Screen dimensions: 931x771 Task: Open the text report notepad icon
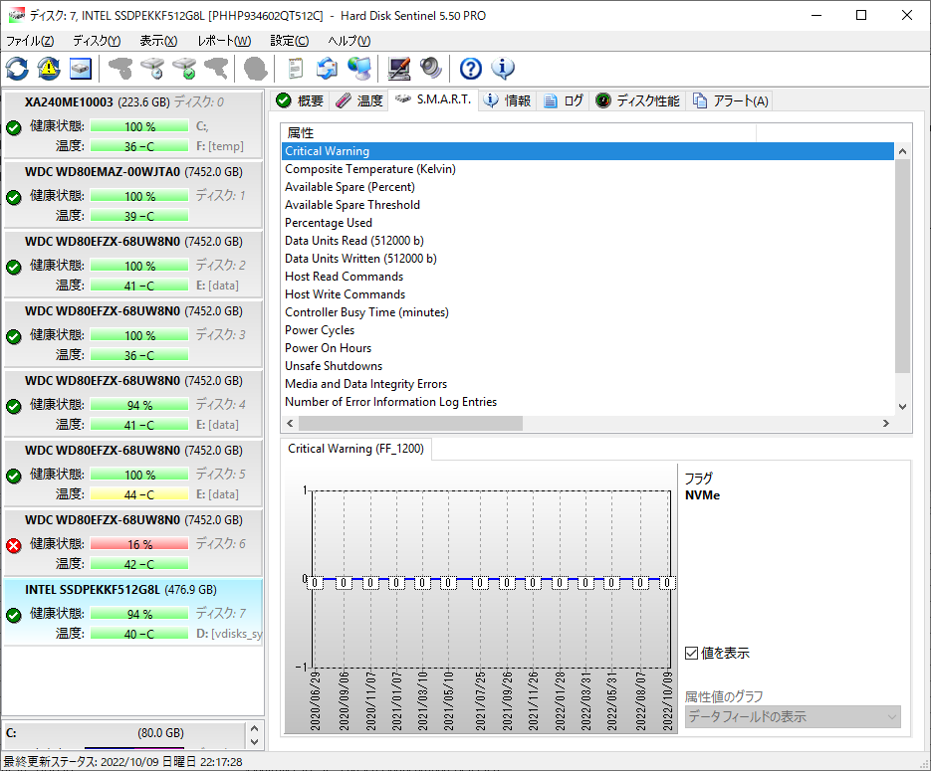click(295, 69)
